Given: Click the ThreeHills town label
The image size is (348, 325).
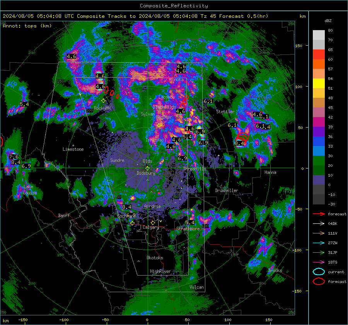Looking at the screenshot, I should coord(194,169).
